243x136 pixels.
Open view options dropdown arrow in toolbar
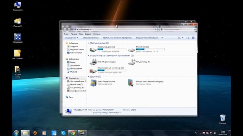coord(183,38)
